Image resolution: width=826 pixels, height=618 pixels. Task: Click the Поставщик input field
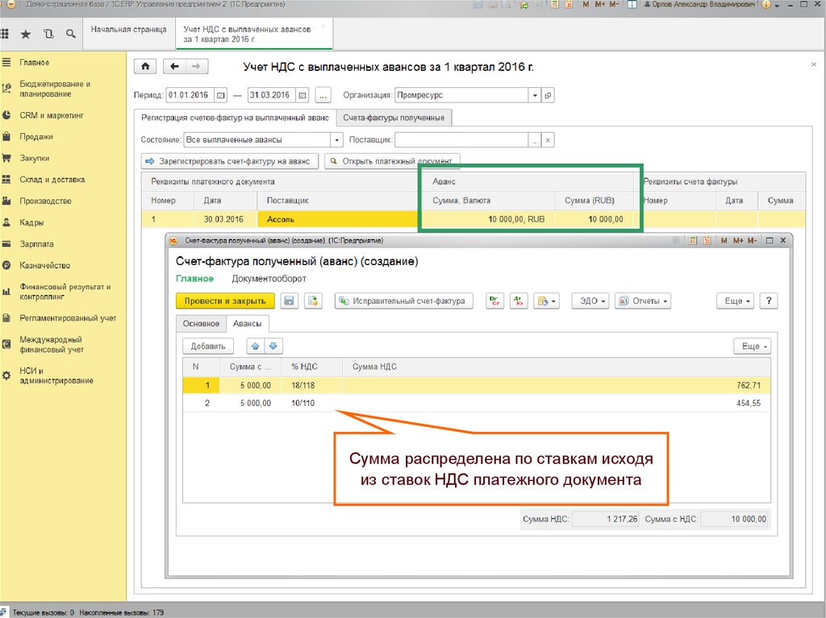coord(461,139)
